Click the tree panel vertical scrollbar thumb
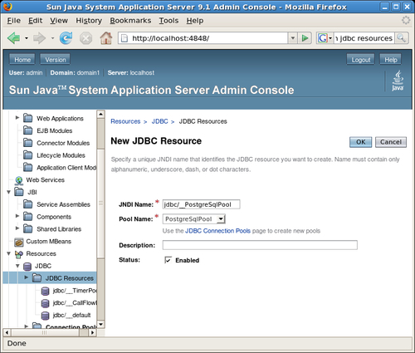415x353 pixels. 100,203
